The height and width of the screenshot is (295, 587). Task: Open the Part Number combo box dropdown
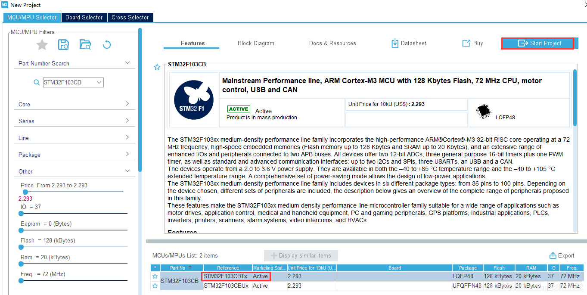[x=99, y=82]
